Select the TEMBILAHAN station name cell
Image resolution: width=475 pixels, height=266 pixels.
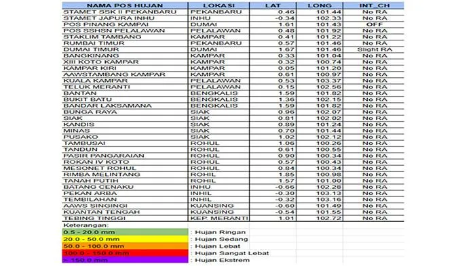(x=125, y=200)
